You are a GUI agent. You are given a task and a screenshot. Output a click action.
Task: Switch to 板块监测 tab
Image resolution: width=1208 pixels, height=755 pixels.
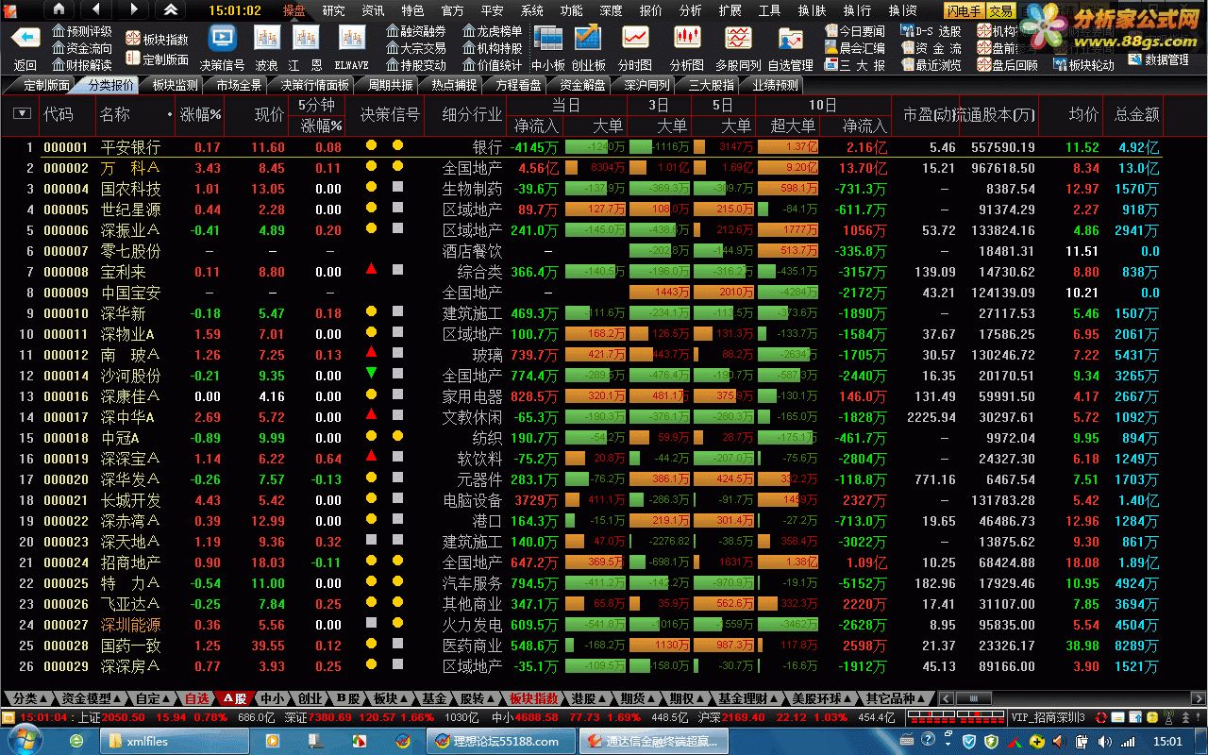[x=175, y=85]
